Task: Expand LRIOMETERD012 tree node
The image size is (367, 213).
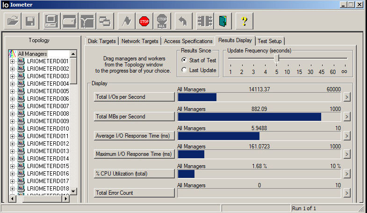Action: click(13, 144)
